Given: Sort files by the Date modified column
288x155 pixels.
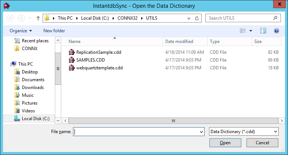Looking at the screenshot, I should pos(185,42).
